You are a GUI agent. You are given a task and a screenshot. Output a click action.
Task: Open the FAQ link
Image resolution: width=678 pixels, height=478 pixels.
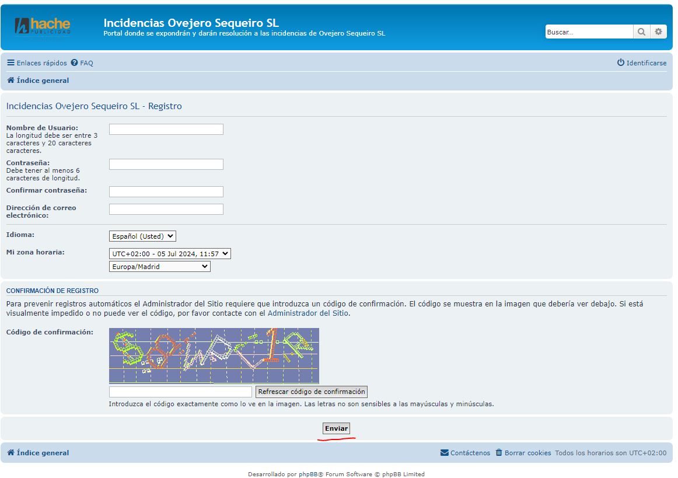click(x=82, y=62)
